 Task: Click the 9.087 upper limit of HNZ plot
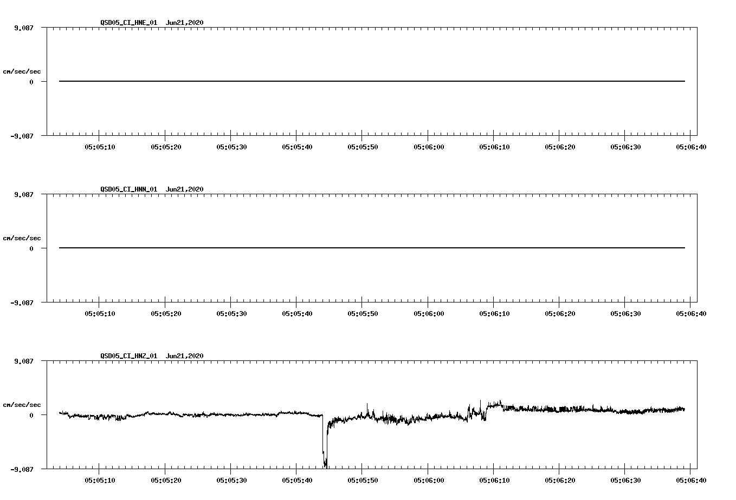click(x=24, y=361)
